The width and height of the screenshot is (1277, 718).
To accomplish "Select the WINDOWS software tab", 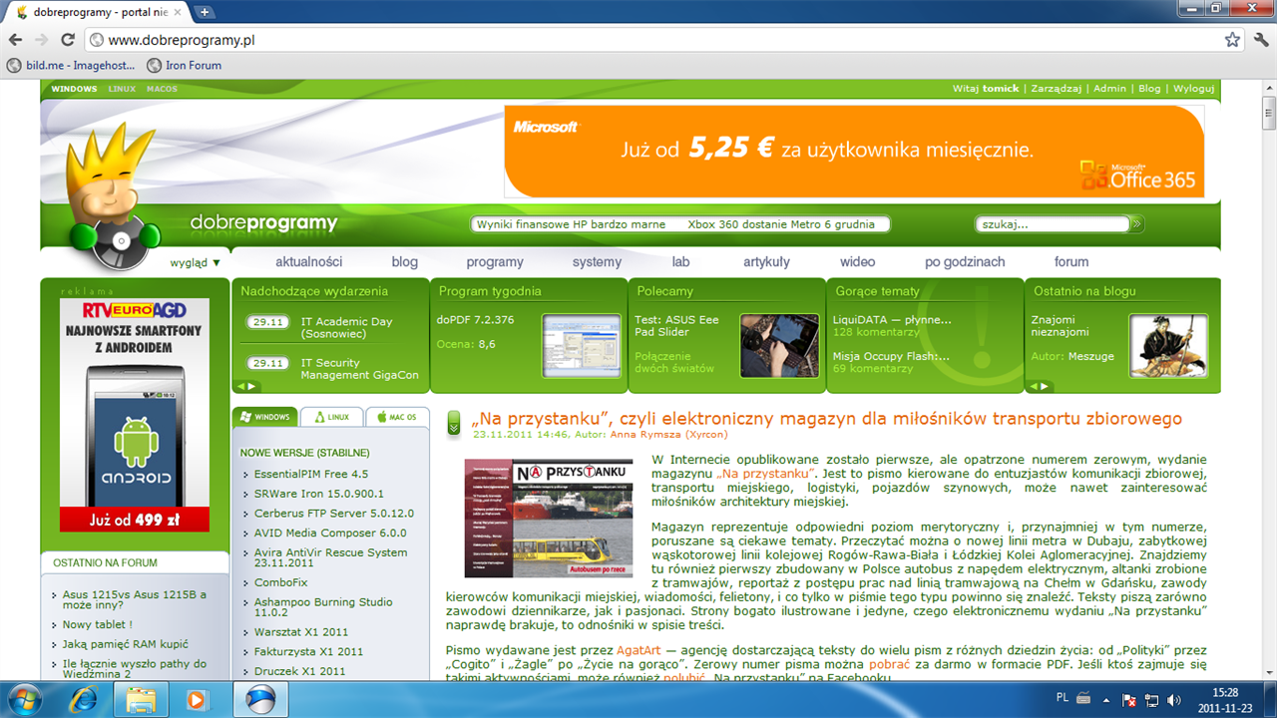I will 264,417.
